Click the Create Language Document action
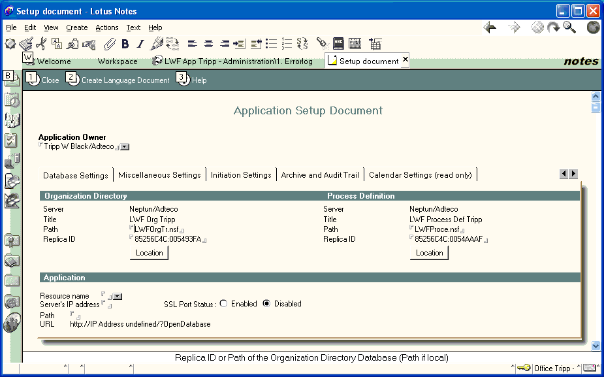Viewport: 604px width, 377px height. pos(125,80)
